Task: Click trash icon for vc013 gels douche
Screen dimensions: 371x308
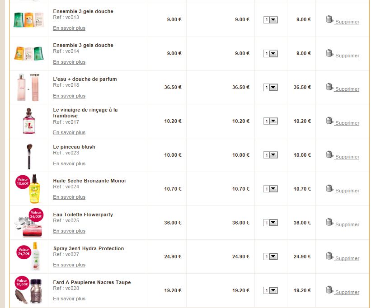Action: coord(329,19)
